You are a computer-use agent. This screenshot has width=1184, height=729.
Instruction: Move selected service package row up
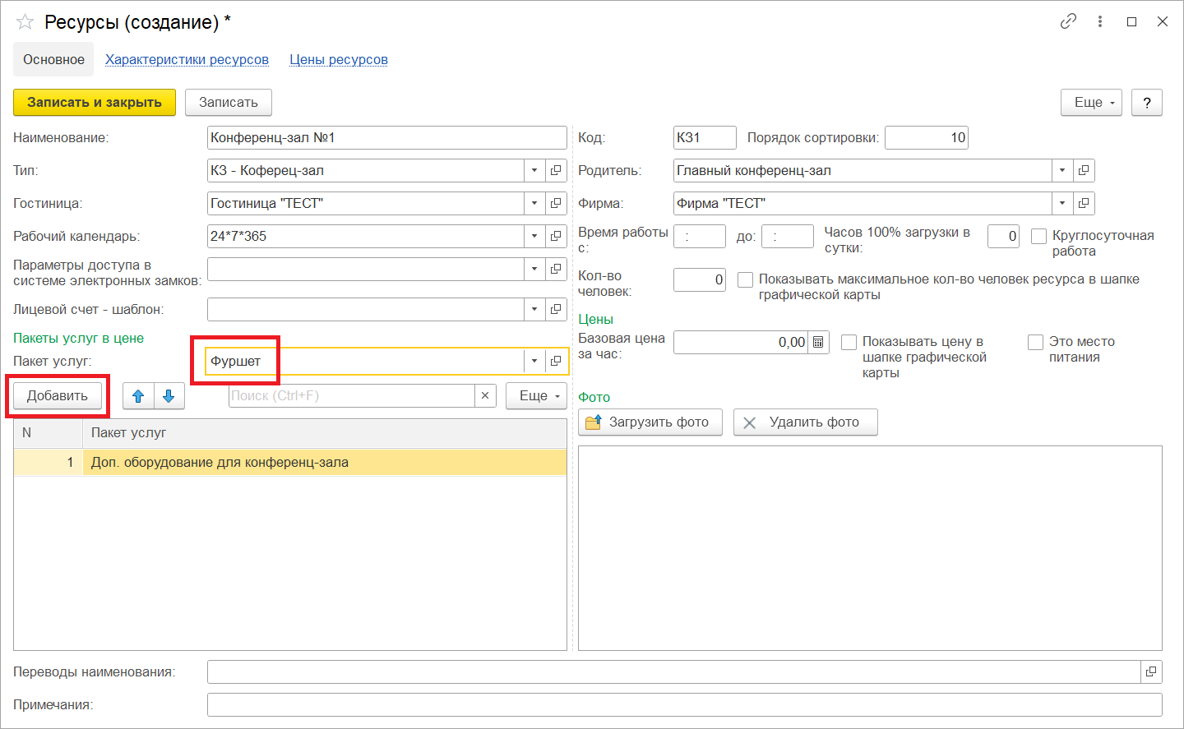(x=138, y=396)
